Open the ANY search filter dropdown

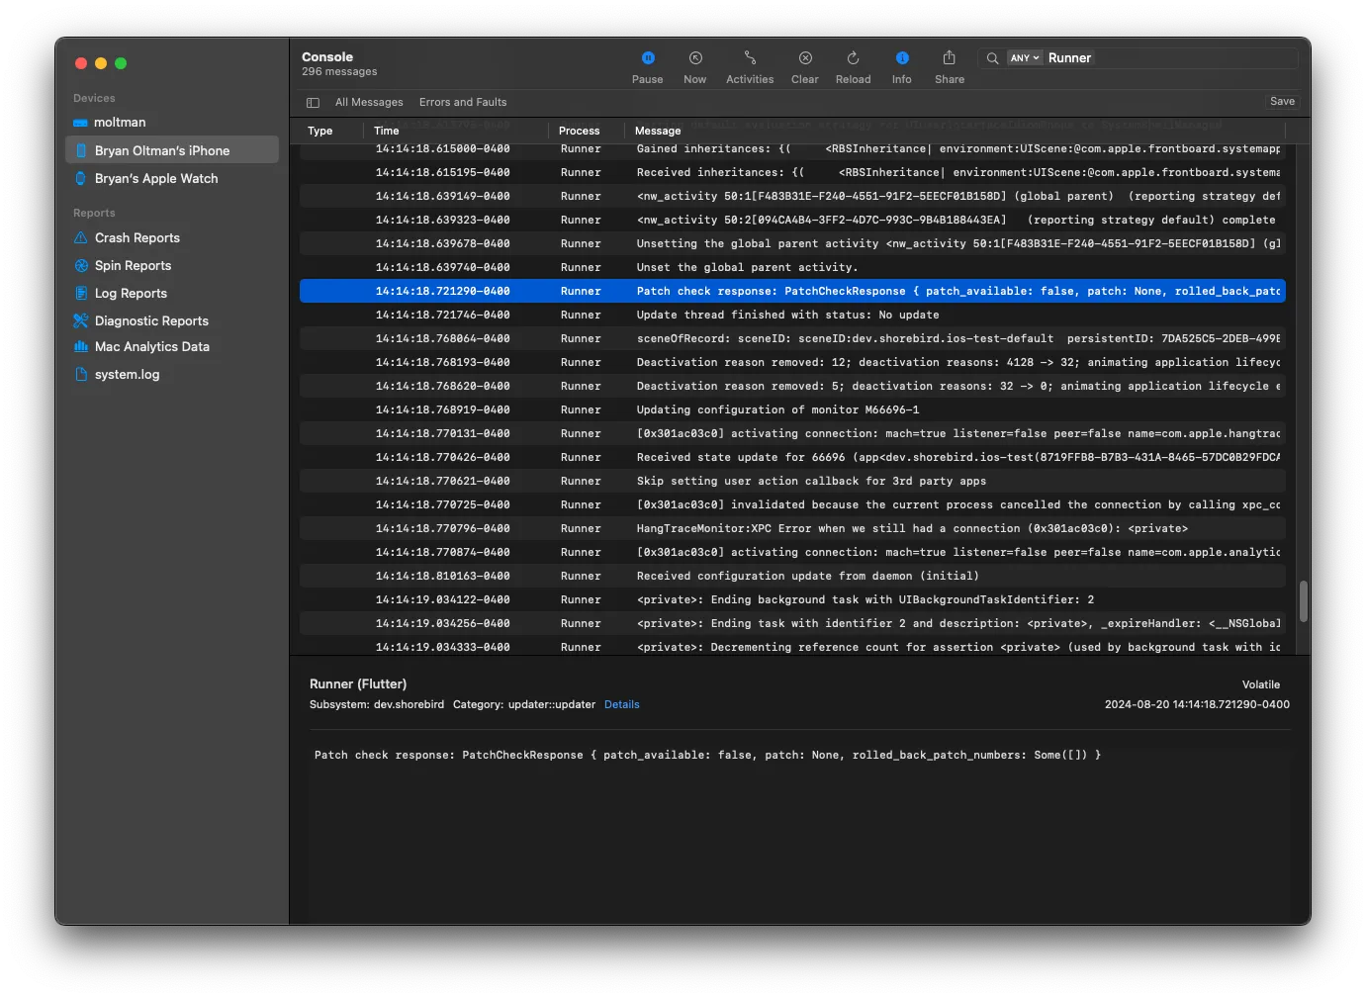[x=1025, y=58]
